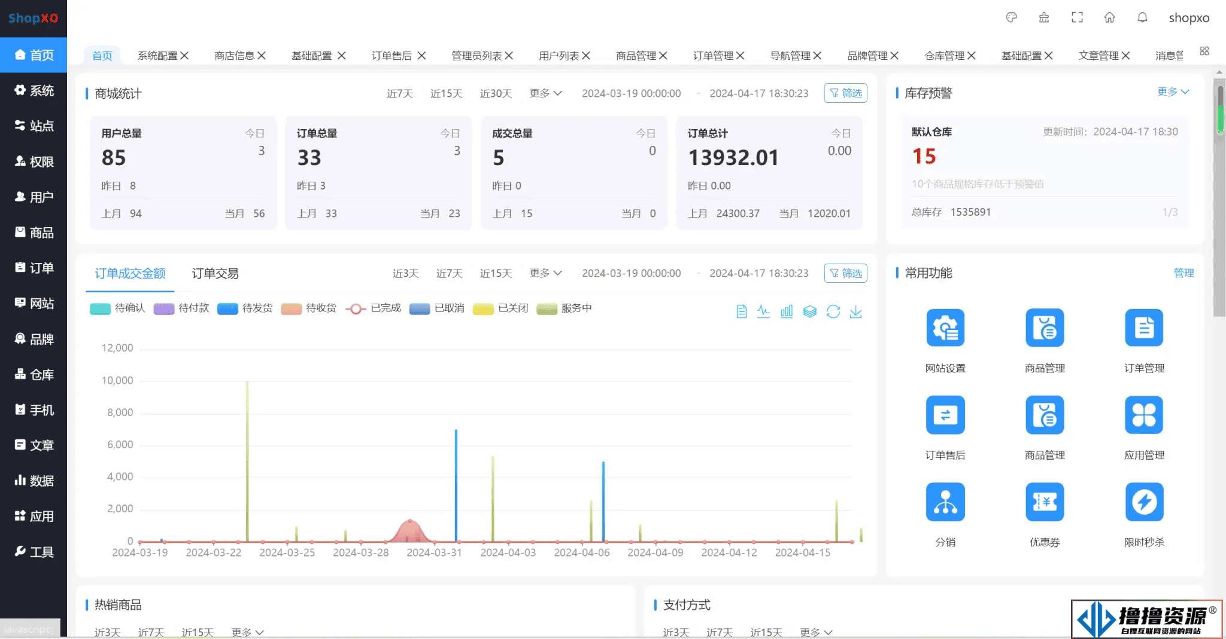Toggle 待付款 legend series
This screenshot has height=639, width=1226.
click(x=181, y=308)
